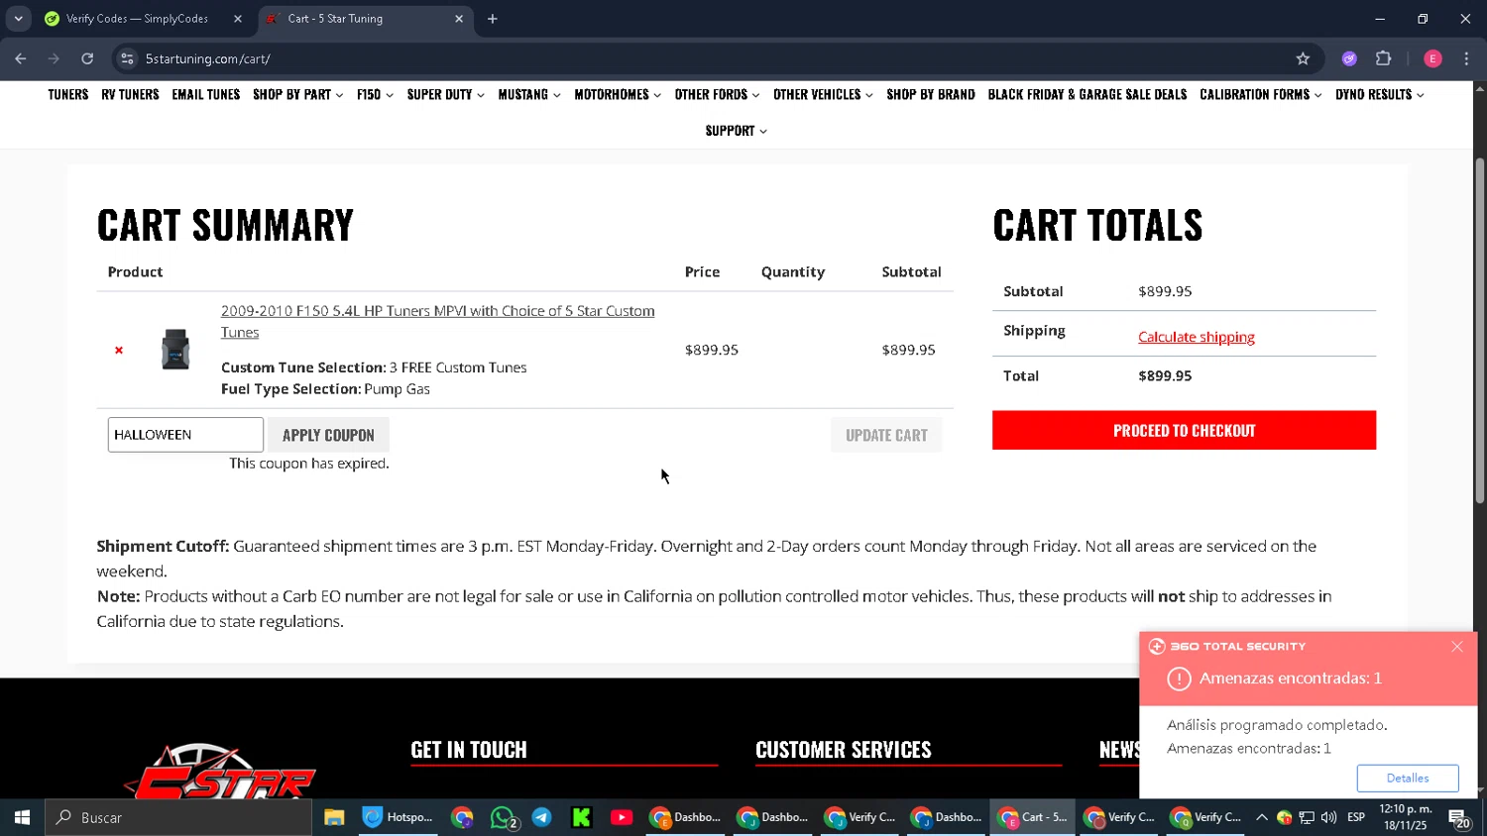Image resolution: width=1487 pixels, height=836 pixels.
Task: Close the Cart - 5 Star Tuning tab
Action: 459,19
